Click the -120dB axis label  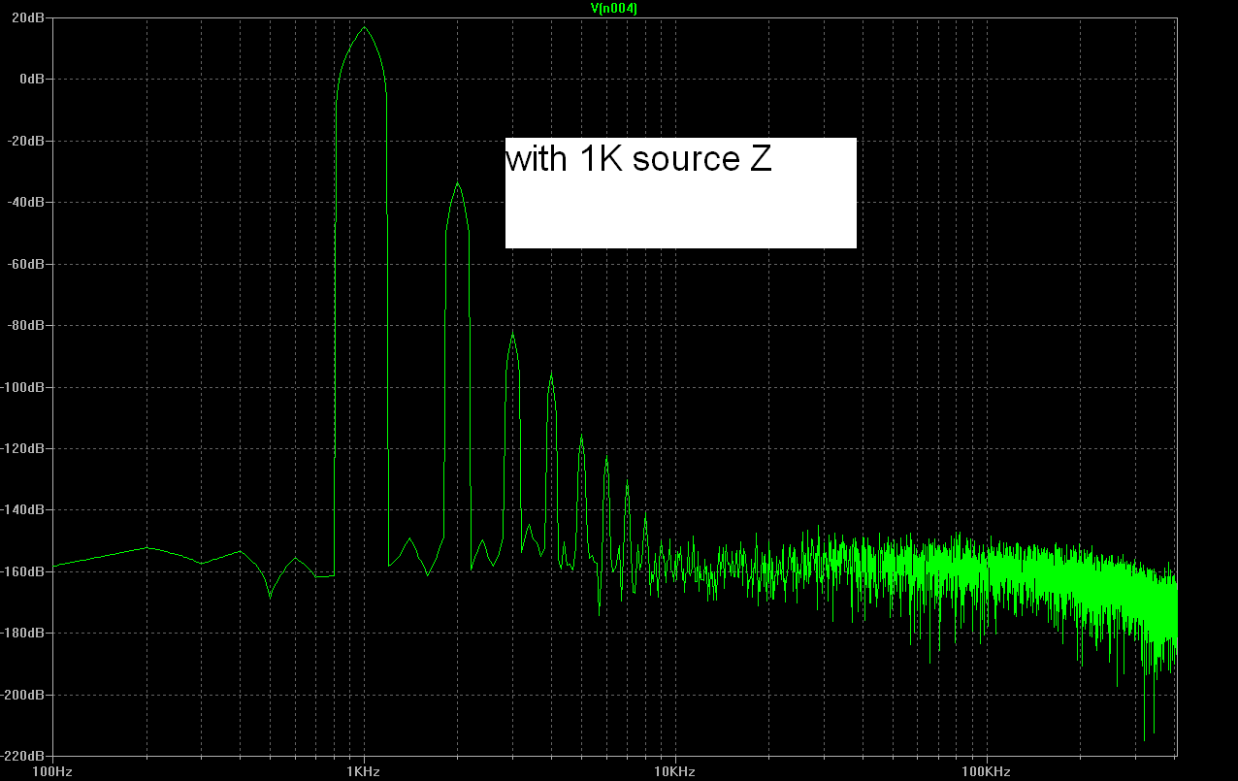[x=23, y=449]
